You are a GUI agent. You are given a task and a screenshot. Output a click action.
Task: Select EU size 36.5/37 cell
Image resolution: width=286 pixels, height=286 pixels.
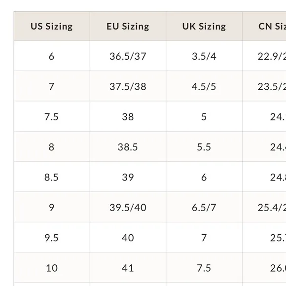pyautogui.click(x=128, y=56)
